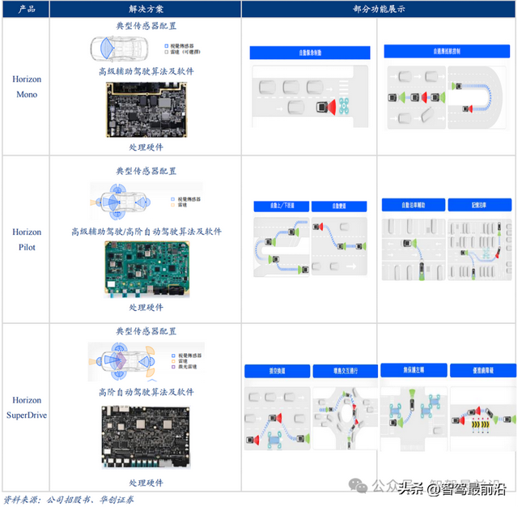
Task: Click the WeChat logo in the watermark
Action: 358,485
